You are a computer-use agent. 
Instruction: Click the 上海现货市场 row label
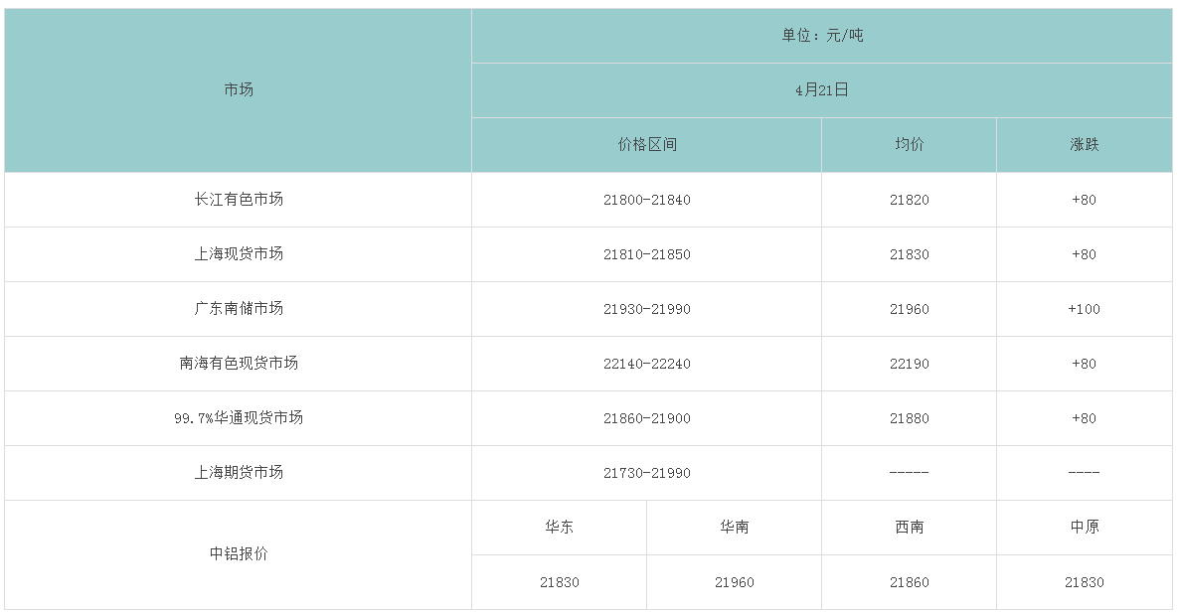tap(239, 254)
